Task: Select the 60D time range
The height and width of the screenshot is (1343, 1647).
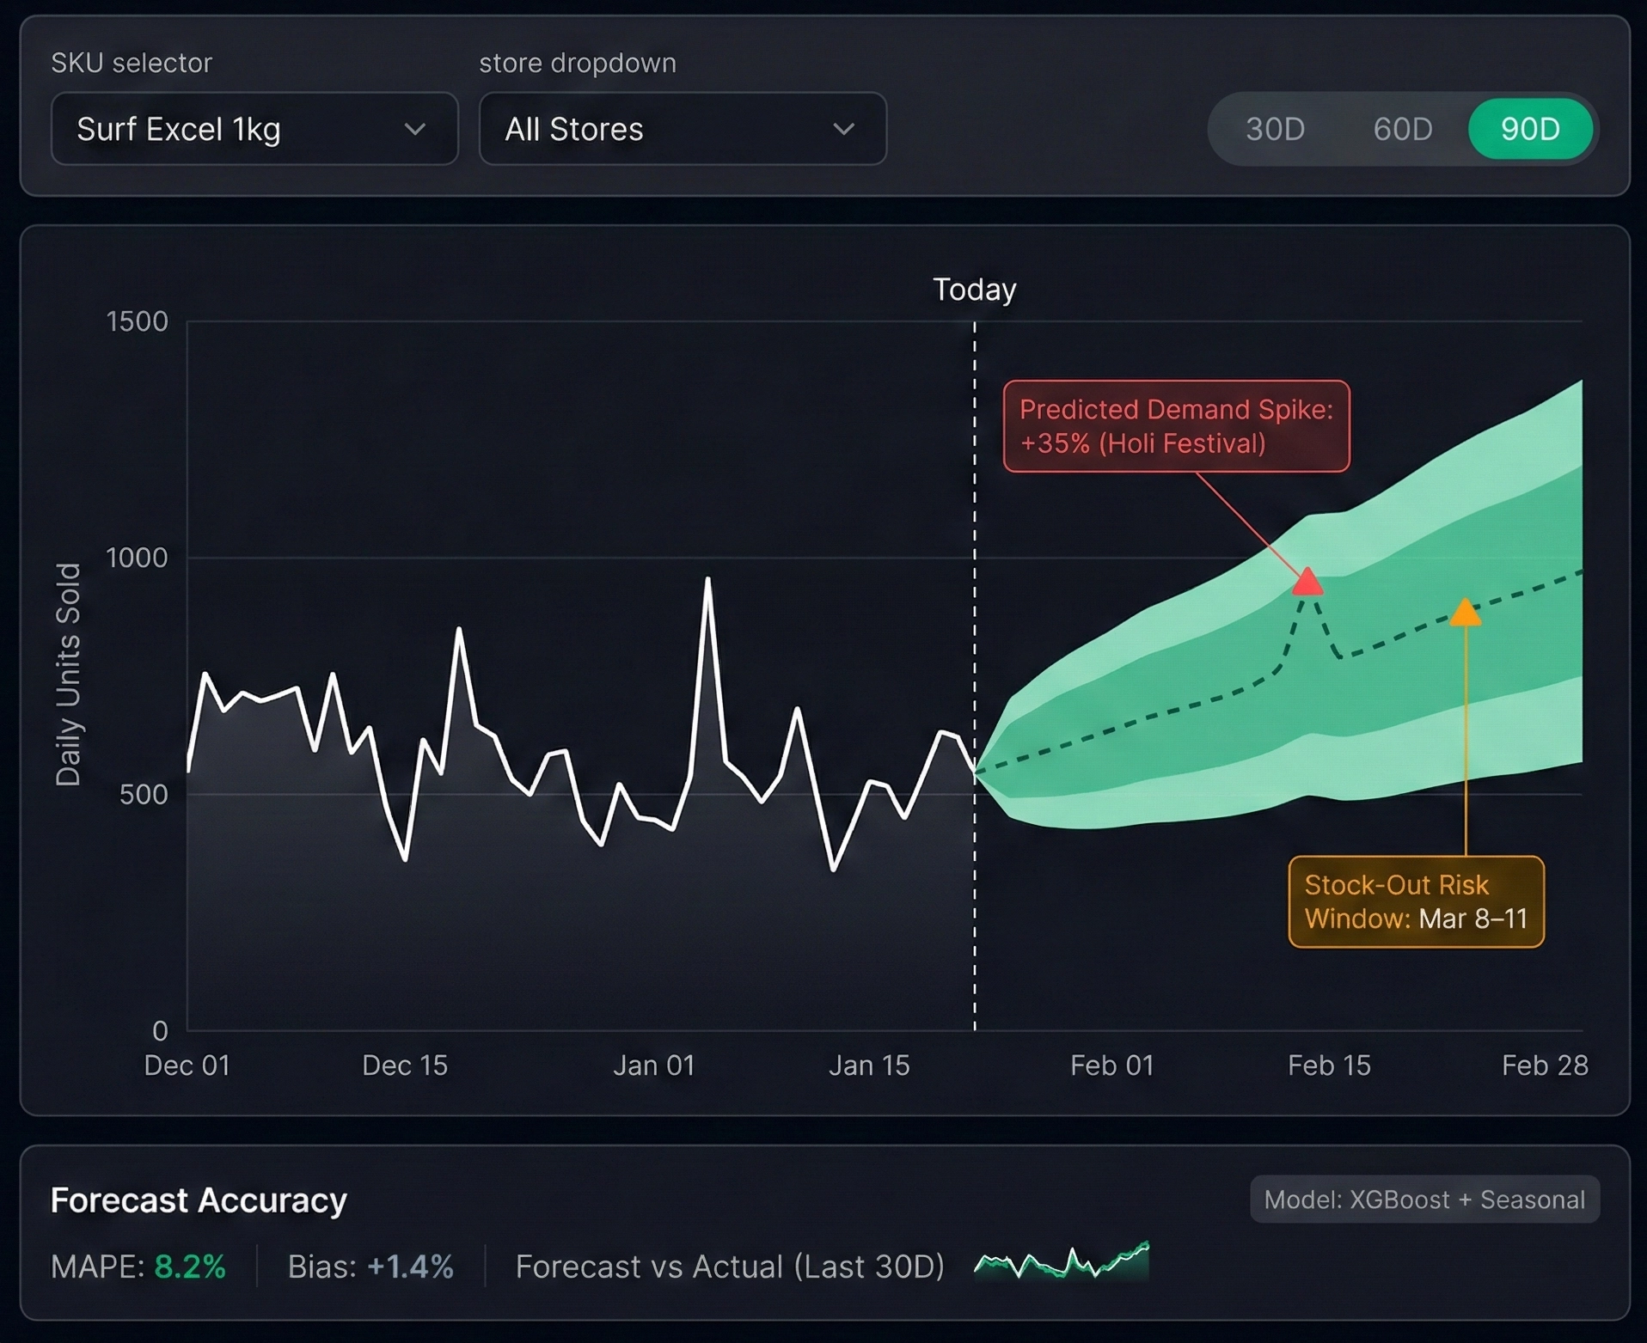Action: click(1401, 129)
